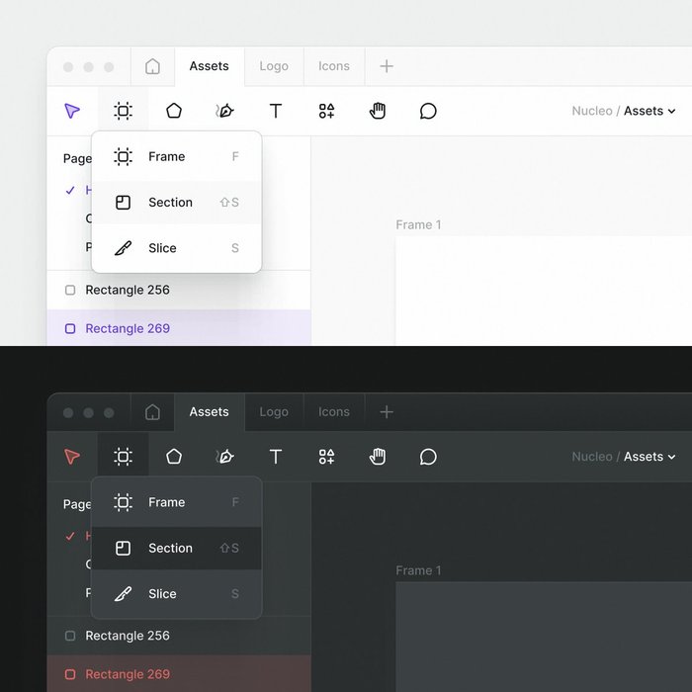Pick Slice in the dark dropdown menu

point(177,593)
